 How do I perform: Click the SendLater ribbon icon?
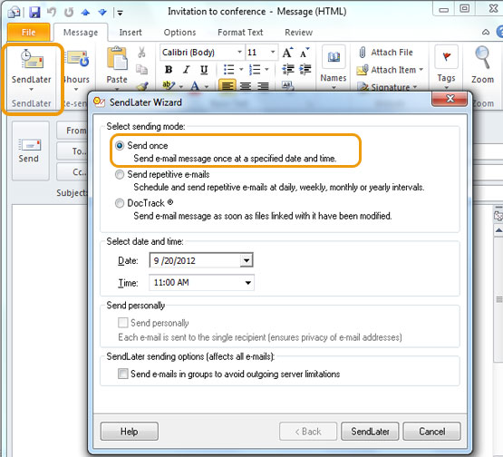point(32,59)
